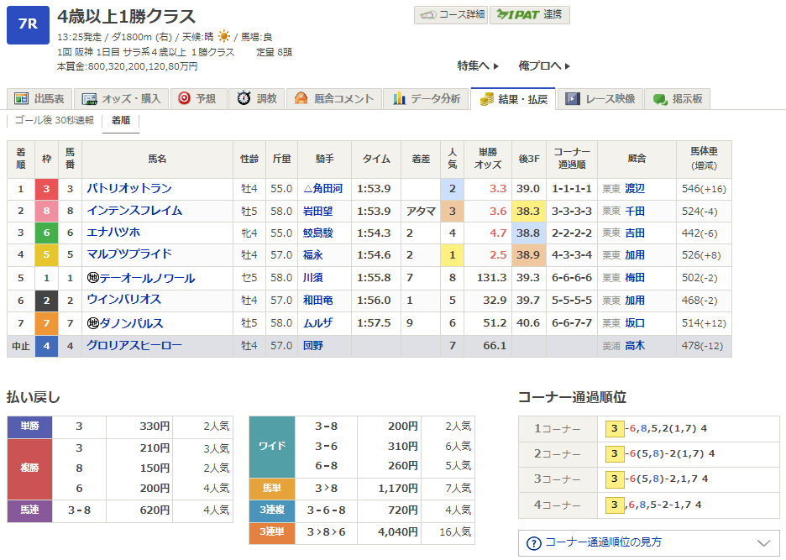This screenshot has height=560, width=786.
Task: Open コース詳細 button
Action: 449,15
